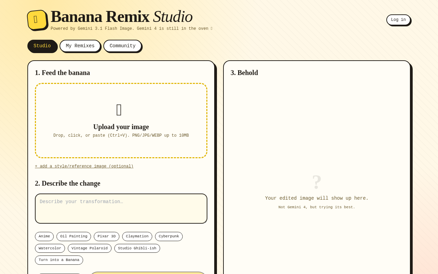Open the Studio tab
The width and height of the screenshot is (438, 274).
click(42, 46)
